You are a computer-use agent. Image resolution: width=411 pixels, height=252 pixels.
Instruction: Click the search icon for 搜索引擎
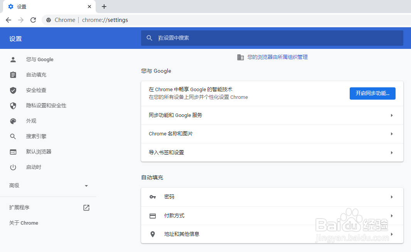click(13, 136)
